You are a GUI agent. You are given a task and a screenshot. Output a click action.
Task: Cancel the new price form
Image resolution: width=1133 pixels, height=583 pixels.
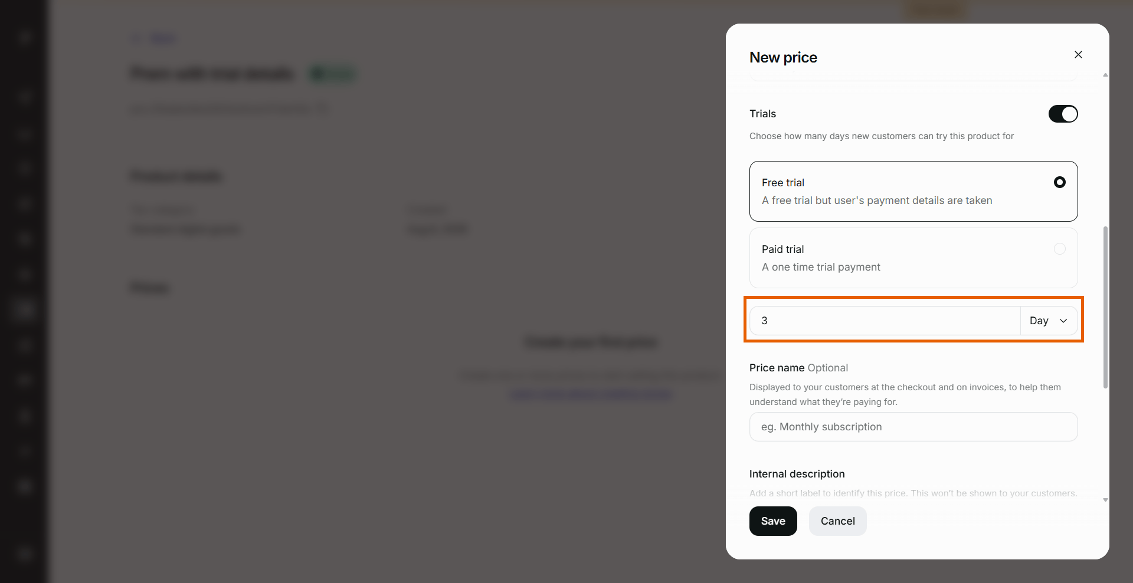837,521
